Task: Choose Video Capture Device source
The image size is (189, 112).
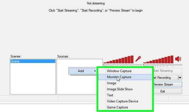Action: [122, 101]
